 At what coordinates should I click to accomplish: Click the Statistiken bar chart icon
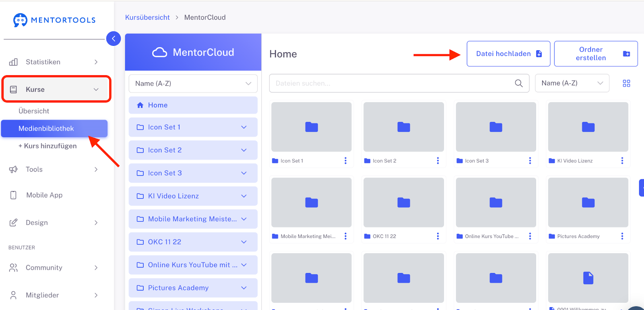coord(13,62)
